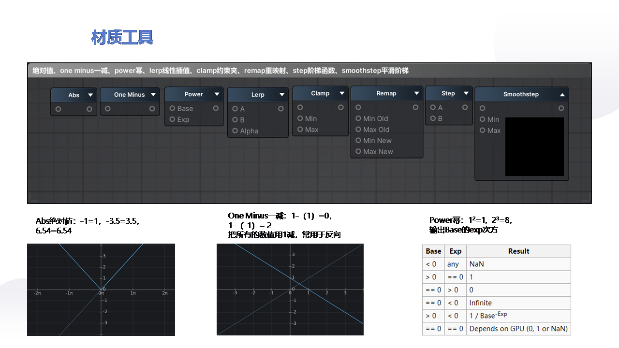Viewport: 619px width, 348px height.
Task: Select the Remap Max Old port
Action: click(x=358, y=130)
